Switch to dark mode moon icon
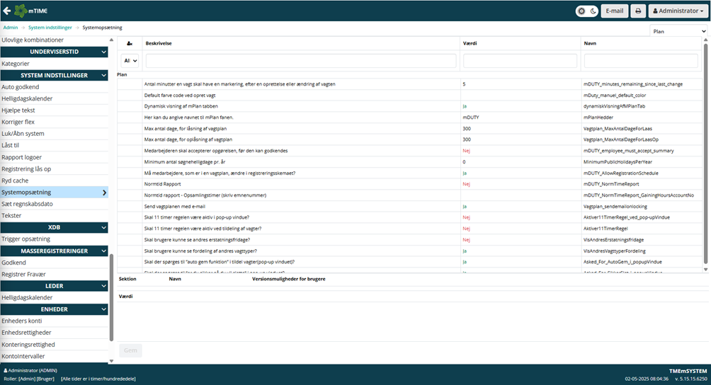This screenshot has height=385, width=711. point(593,11)
